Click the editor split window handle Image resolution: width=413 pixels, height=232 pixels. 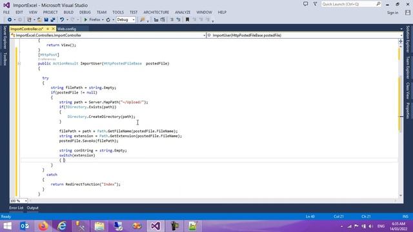coord(401,41)
